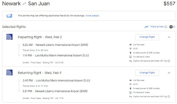Click the Returning flight · Wed, Feb 9 heading
Image resolution: width=177 pixels, height=104 pixels.
click(x=40, y=73)
